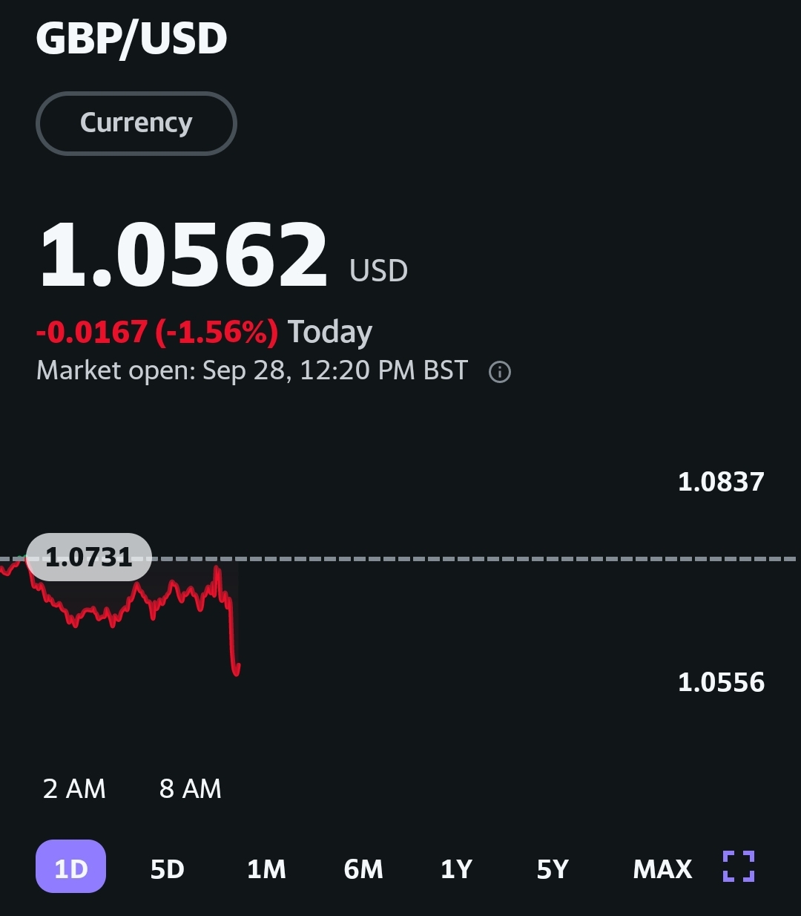Viewport: 801px width, 916px height.
Task: Tap the 8 AM axis label
Action: click(191, 788)
